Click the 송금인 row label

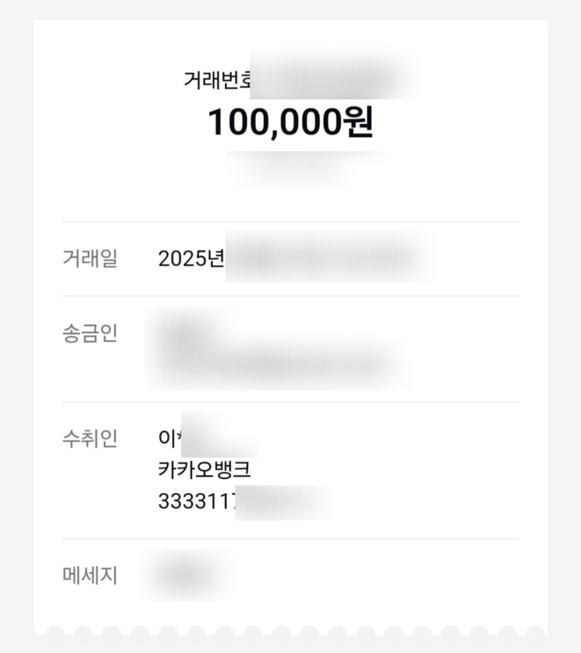coord(90,334)
